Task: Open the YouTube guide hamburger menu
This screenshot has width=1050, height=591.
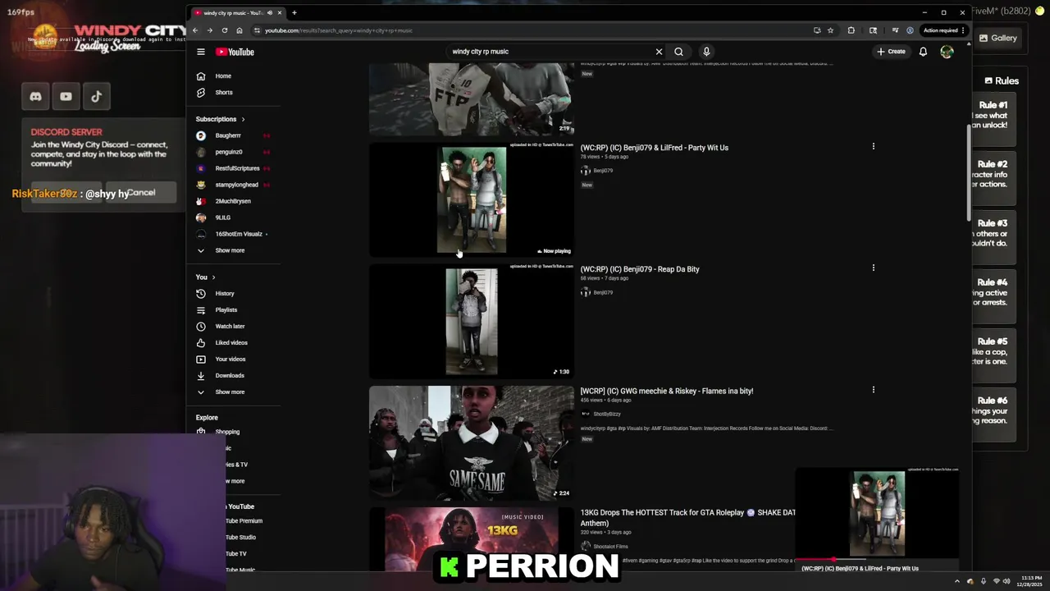Action: (x=201, y=52)
